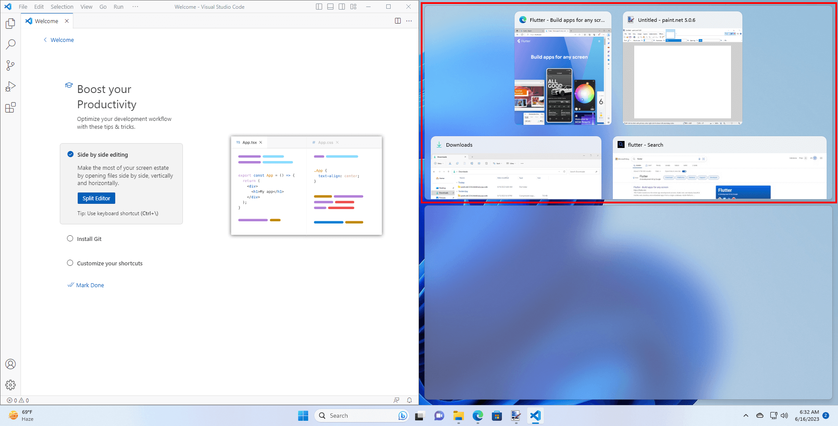The image size is (838, 426).
Task: Show errors and warnings from the status bar
Action: pyautogui.click(x=18, y=400)
